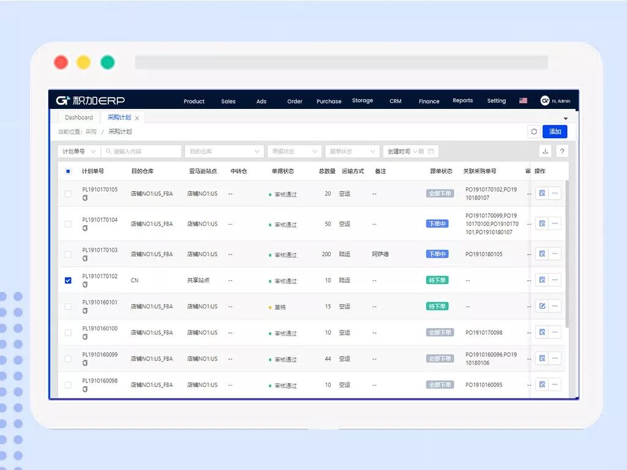Close the 采购计划 tab with the X
The width and height of the screenshot is (627, 470).
click(137, 118)
